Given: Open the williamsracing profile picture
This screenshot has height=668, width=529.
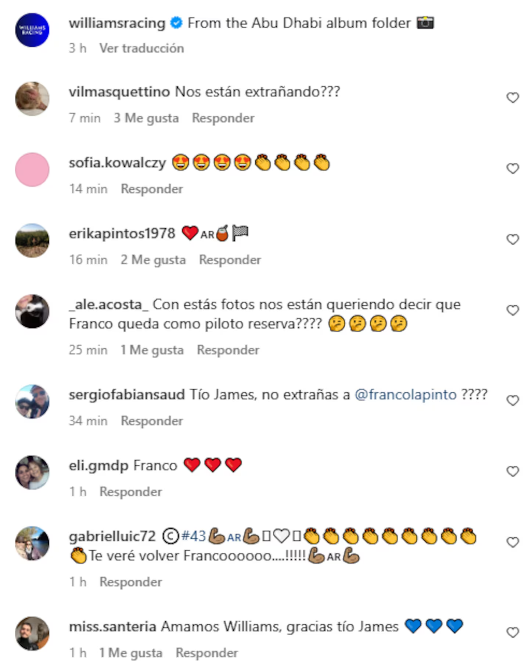Looking at the screenshot, I should (x=32, y=30).
